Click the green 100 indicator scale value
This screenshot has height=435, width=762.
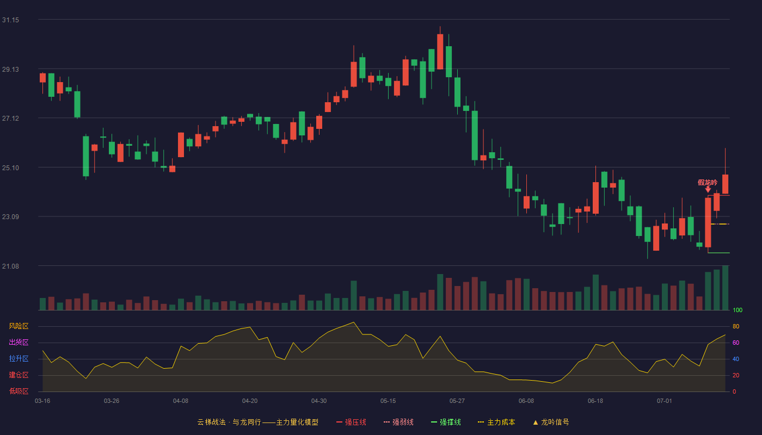point(738,310)
